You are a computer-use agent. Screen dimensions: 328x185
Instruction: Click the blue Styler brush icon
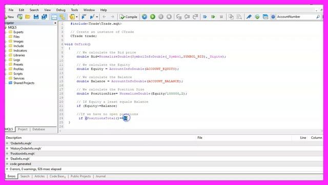(x=249, y=17)
